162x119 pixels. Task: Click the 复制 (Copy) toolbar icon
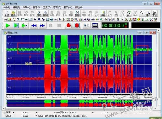point(45,14)
